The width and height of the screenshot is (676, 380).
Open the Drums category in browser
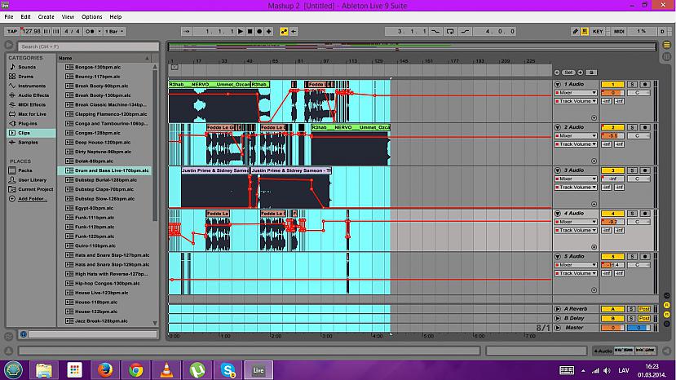click(25, 77)
